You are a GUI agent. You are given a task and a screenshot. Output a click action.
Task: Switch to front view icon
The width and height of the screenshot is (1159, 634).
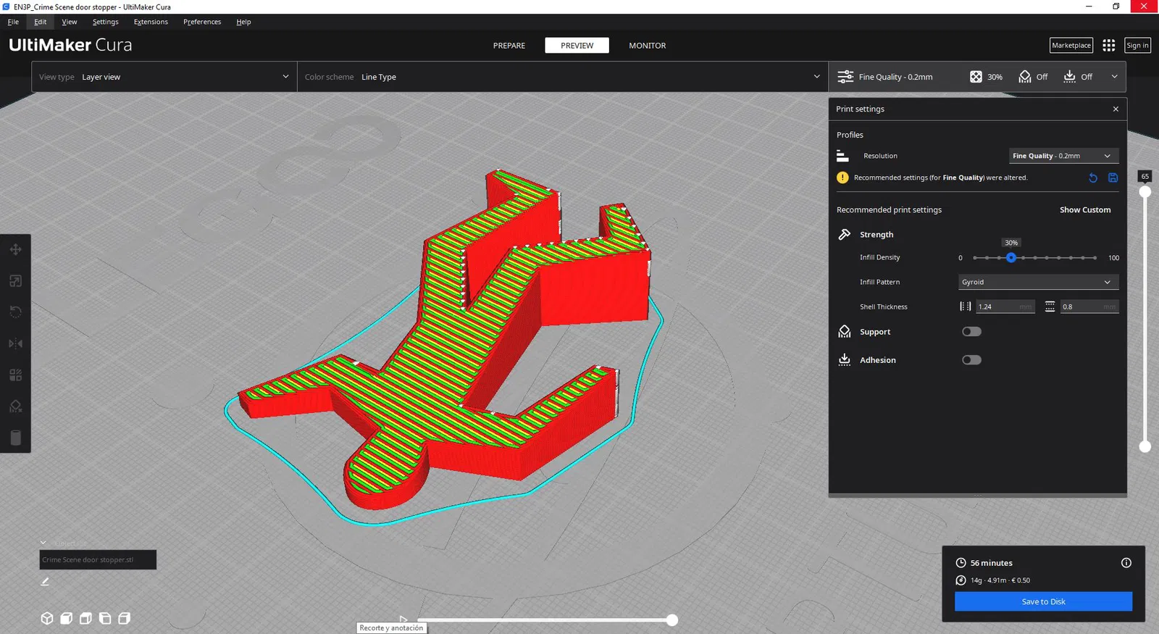point(67,618)
